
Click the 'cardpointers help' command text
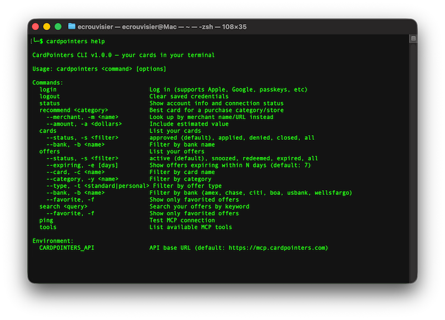(x=76, y=41)
